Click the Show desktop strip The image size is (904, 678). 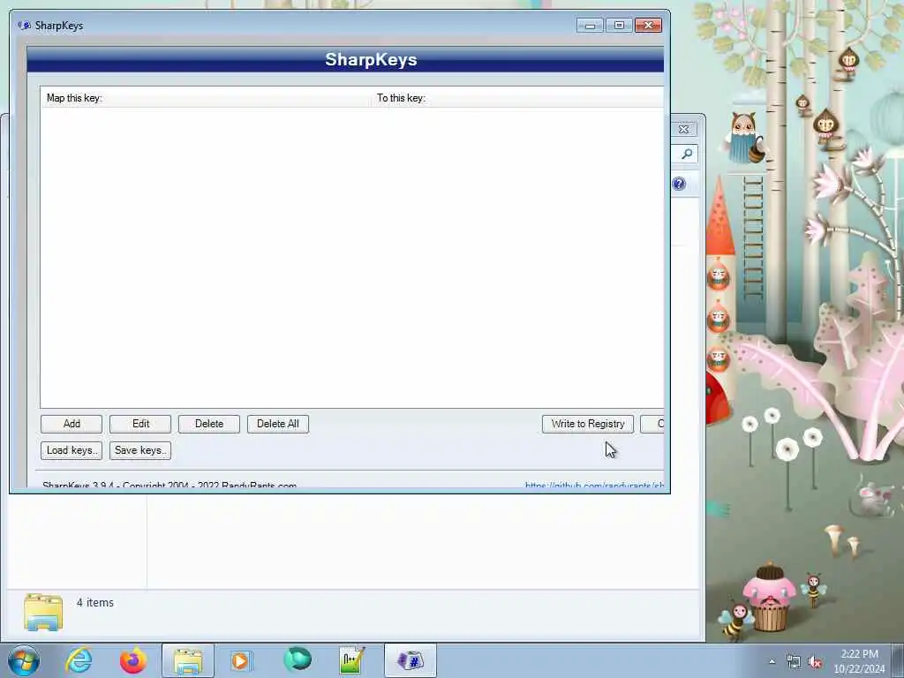point(898,660)
